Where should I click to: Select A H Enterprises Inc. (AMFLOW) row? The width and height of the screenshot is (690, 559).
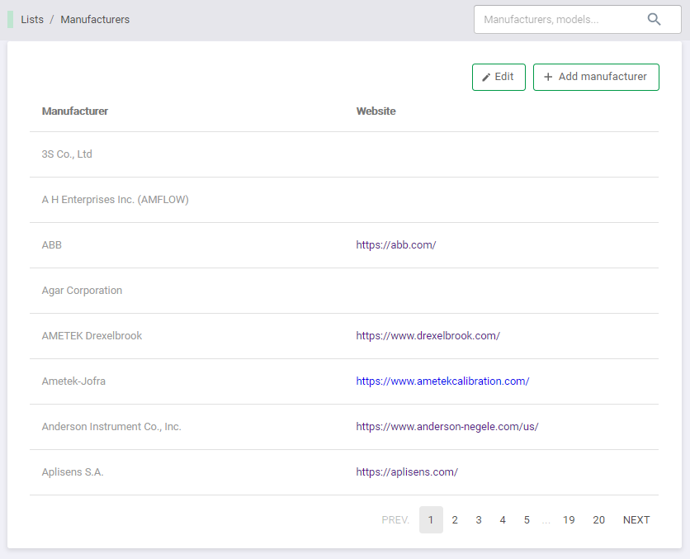(x=344, y=200)
